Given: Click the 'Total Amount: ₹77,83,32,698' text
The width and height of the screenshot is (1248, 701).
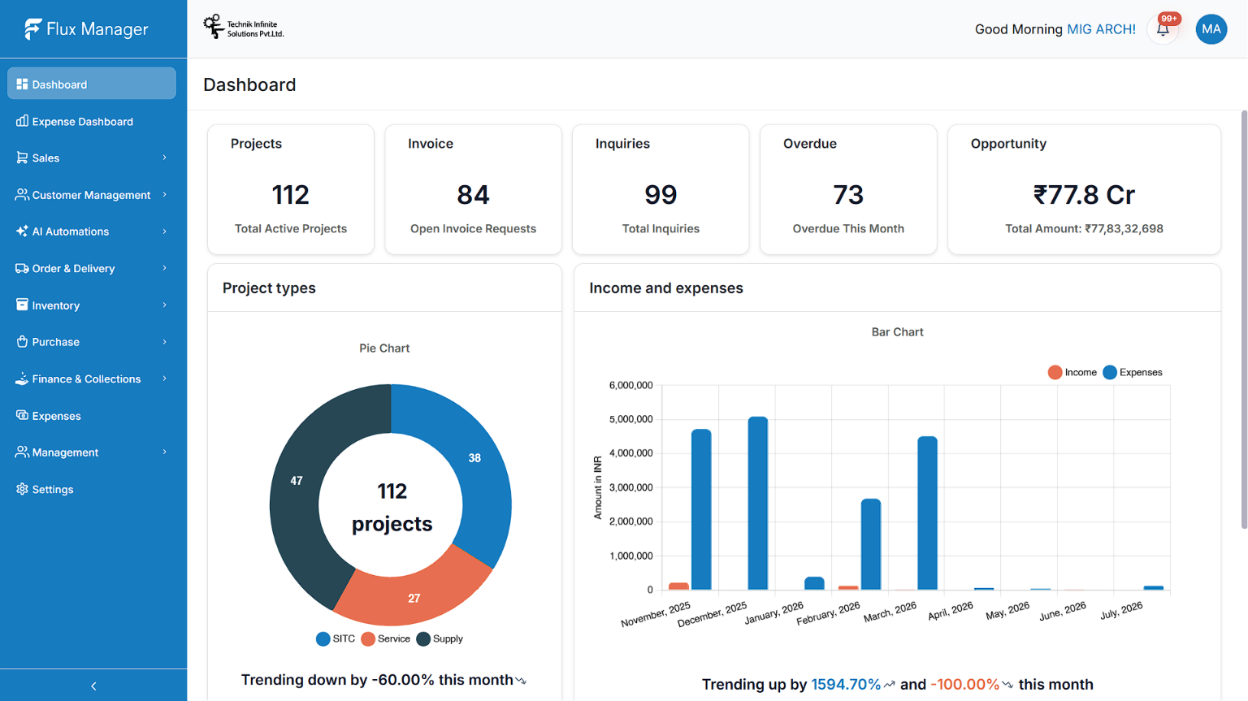Looking at the screenshot, I should point(1084,229).
